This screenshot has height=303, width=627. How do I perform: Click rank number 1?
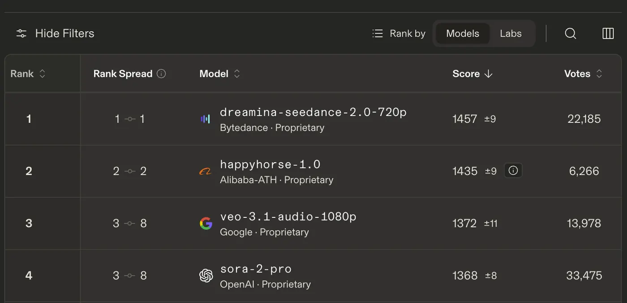[29, 119]
